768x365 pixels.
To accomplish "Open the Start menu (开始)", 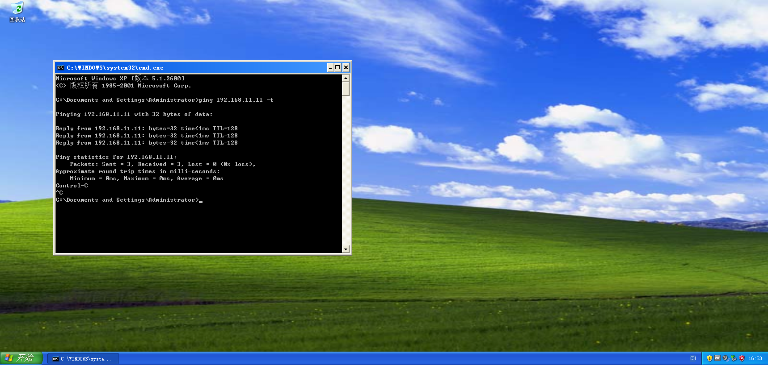I will (21, 358).
